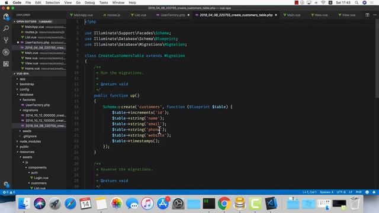This screenshot has width=379, height=213.
Task: Open Launchpad from the dock
Action: pyautogui.click(x=55, y=204)
